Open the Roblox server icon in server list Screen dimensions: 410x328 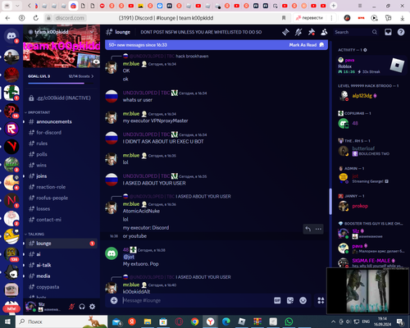click(11, 129)
